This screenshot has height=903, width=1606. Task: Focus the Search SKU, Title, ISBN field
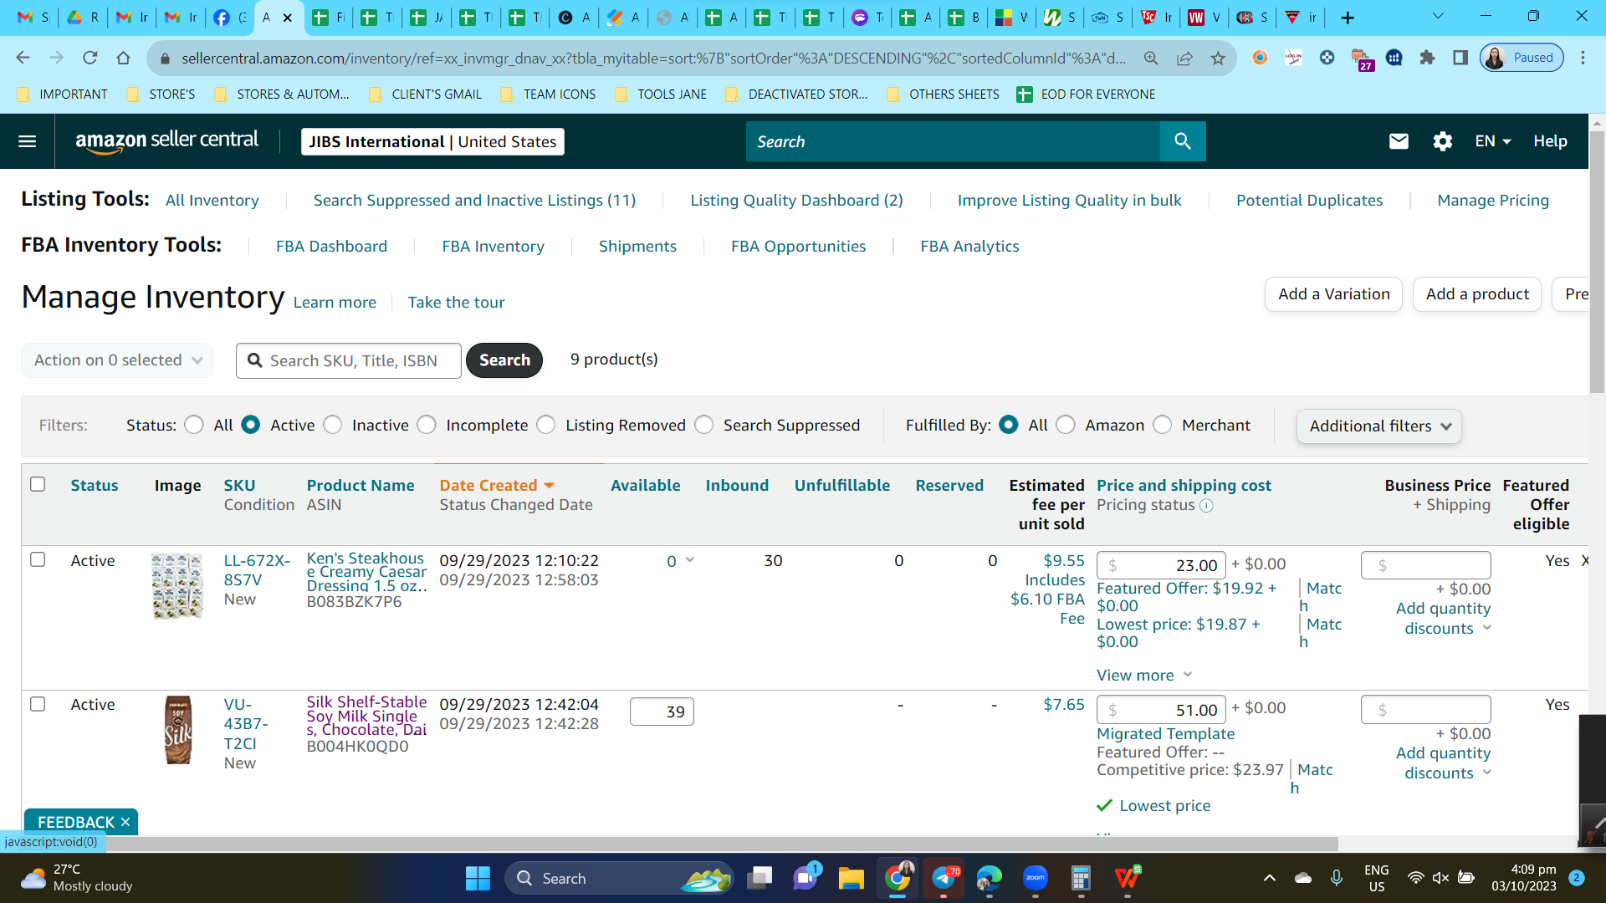click(x=349, y=360)
